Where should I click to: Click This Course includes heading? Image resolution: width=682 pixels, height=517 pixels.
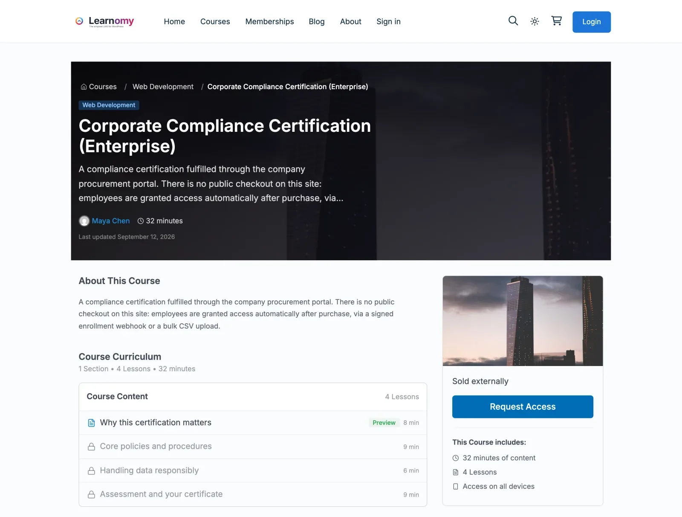click(489, 442)
